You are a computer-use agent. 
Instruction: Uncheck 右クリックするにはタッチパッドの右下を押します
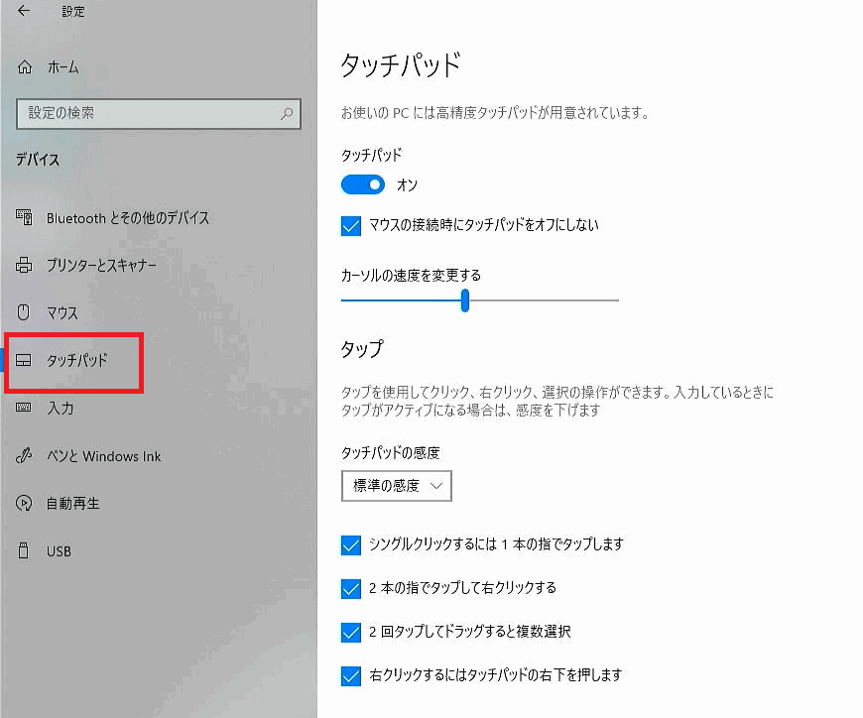pyautogui.click(x=351, y=675)
